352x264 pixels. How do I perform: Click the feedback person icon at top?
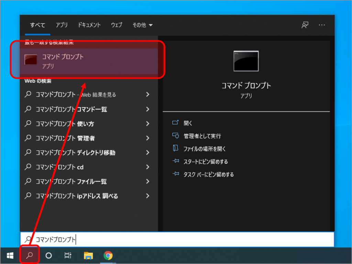point(305,25)
